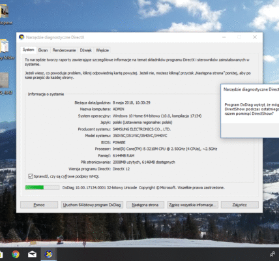Screen dimensions: 279x261
Task: Click Uruchom 64-bitowy program DxDiag button
Action: pyautogui.click(x=92, y=205)
